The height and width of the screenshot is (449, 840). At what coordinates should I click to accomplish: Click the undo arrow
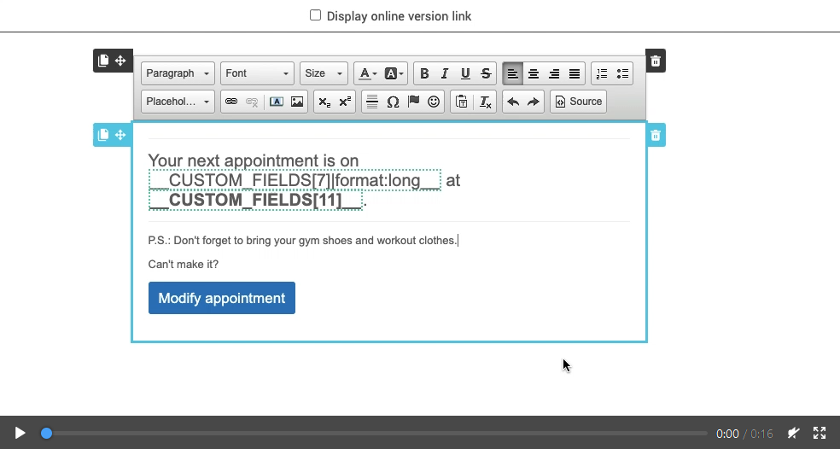coord(513,102)
